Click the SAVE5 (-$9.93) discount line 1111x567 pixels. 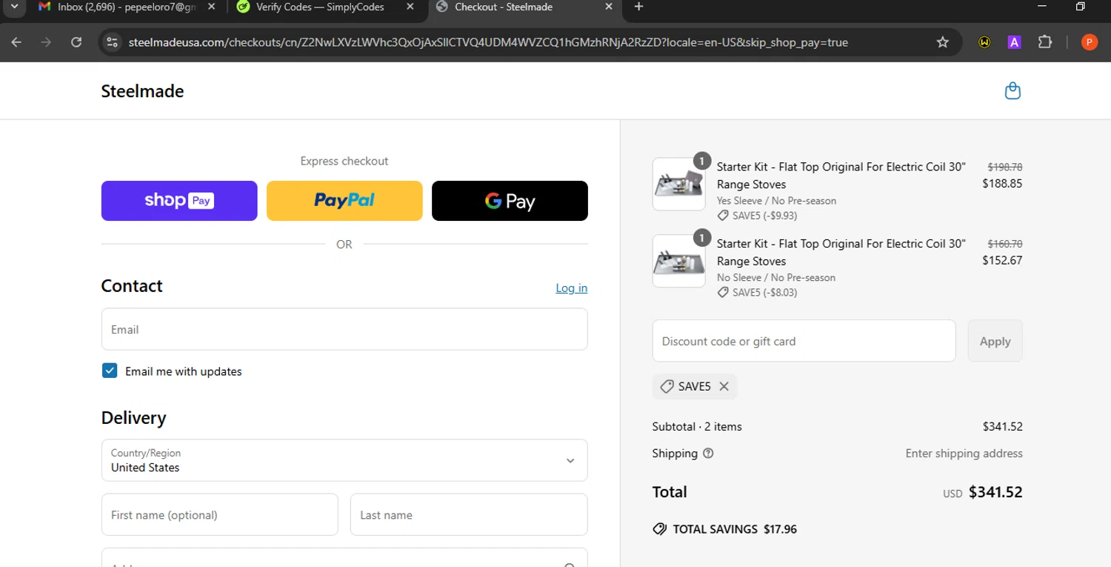coord(757,216)
